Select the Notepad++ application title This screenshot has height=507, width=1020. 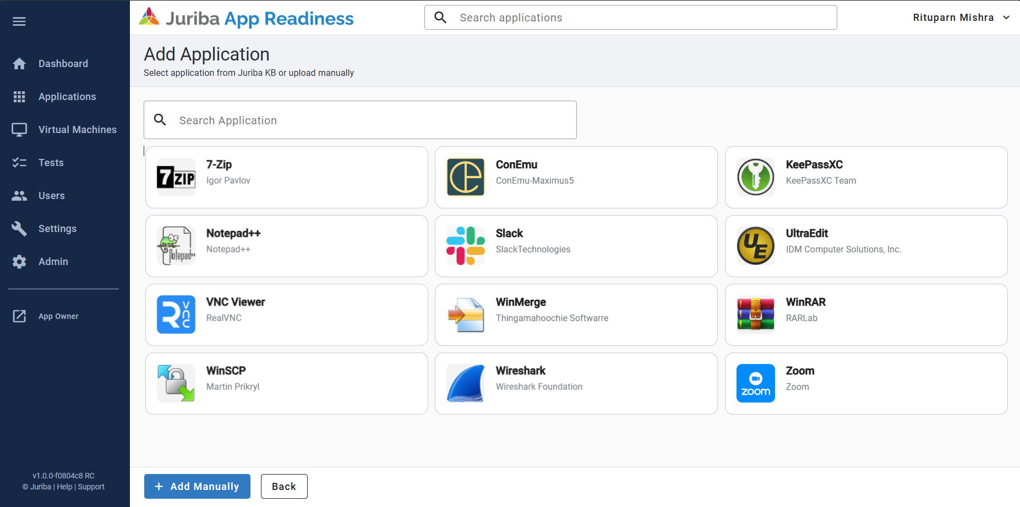[x=233, y=233]
